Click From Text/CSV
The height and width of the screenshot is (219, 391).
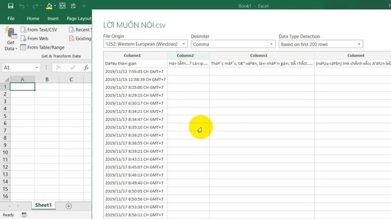click(x=39, y=30)
